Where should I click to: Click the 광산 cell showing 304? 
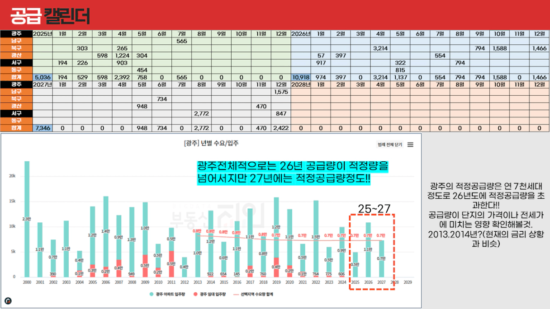tap(142, 56)
